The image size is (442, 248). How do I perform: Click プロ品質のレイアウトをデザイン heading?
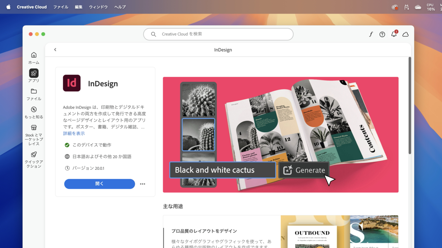pos(204,231)
